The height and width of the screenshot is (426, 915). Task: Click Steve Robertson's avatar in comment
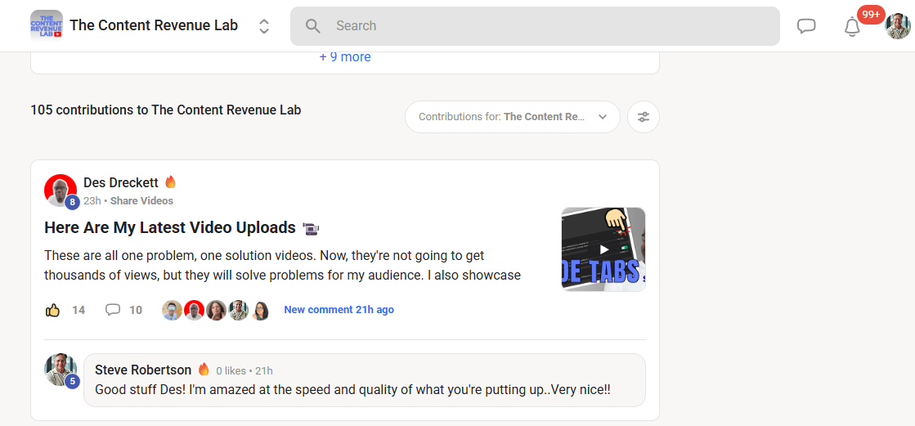coord(61,370)
